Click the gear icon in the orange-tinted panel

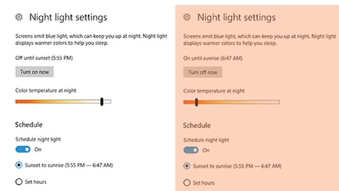coord(187,17)
